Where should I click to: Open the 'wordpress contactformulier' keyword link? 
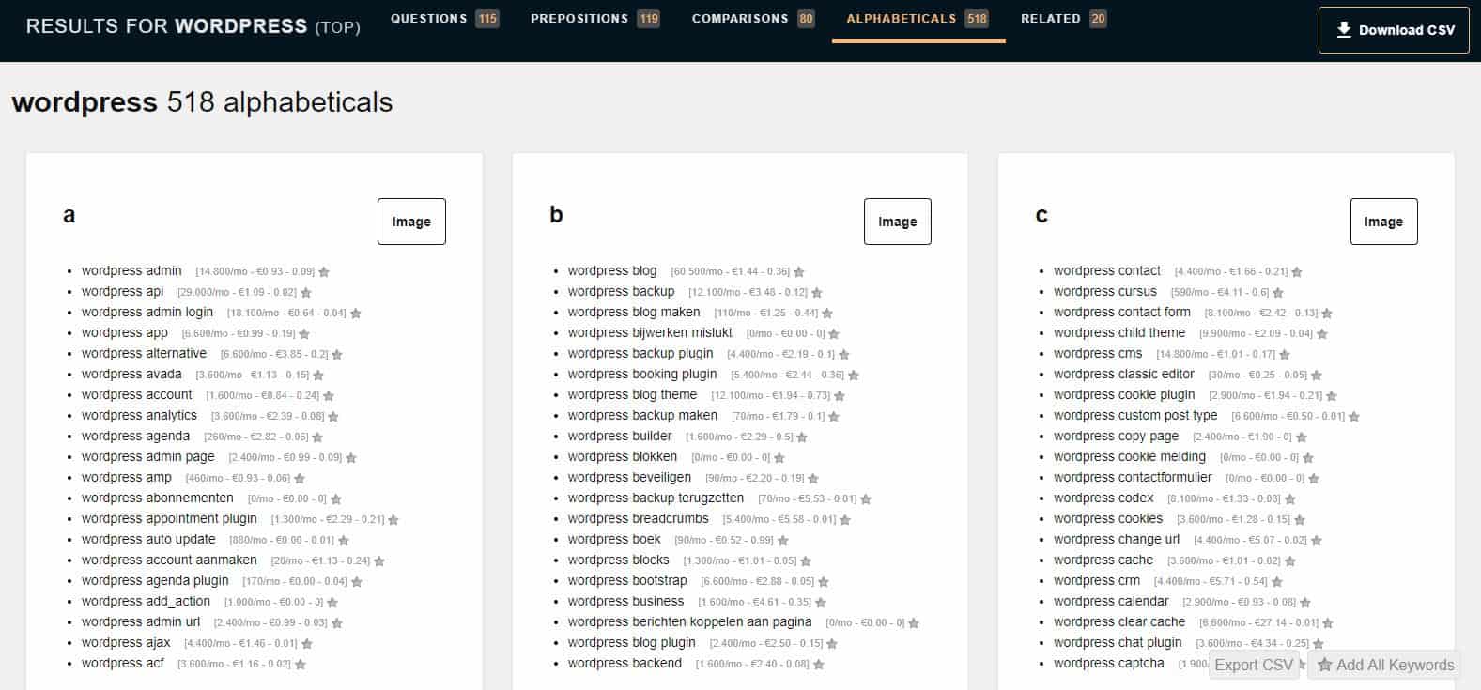pos(1133,477)
